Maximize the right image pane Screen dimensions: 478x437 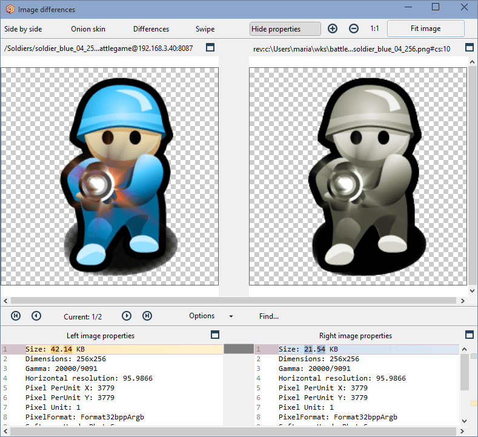pos(470,47)
